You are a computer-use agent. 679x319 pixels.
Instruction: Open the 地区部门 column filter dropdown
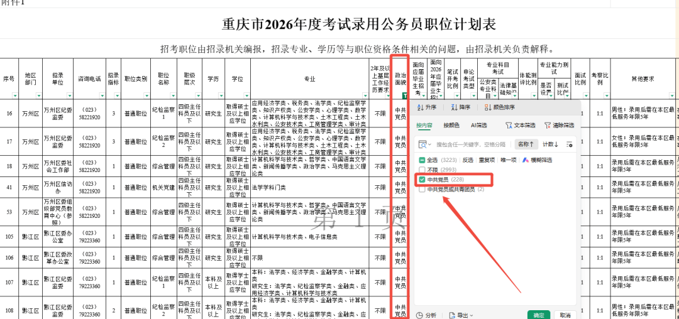click(40, 95)
